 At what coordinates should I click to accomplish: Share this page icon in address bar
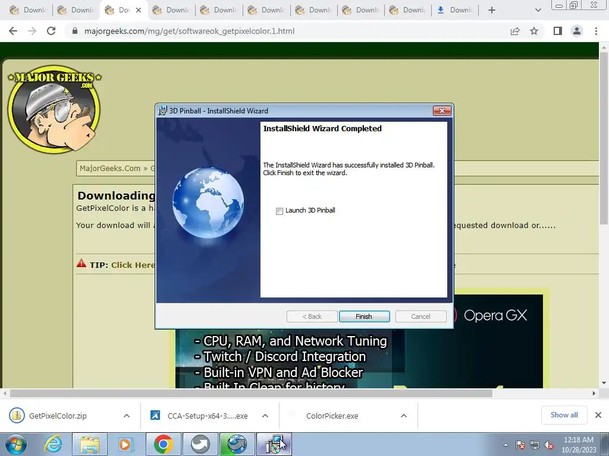pyautogui.click(x=515, y=31)
